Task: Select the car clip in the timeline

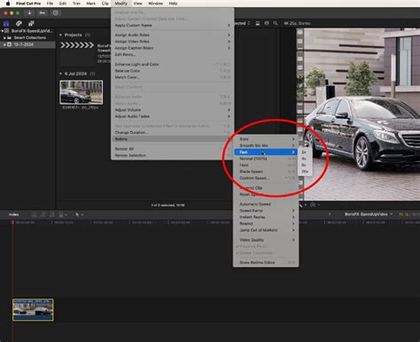Action: point(33,309)
